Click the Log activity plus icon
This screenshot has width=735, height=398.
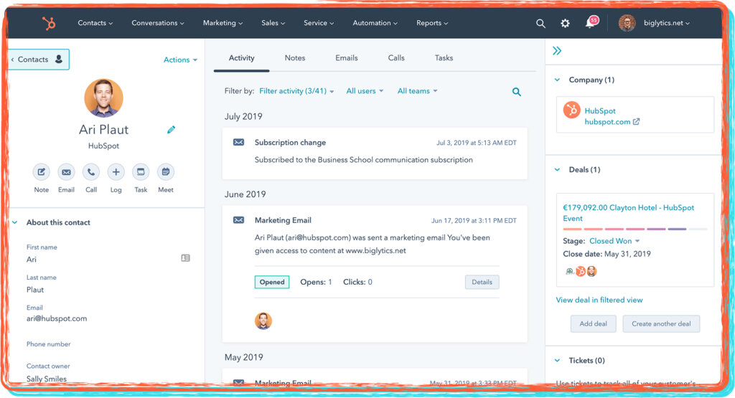point(116,172)
